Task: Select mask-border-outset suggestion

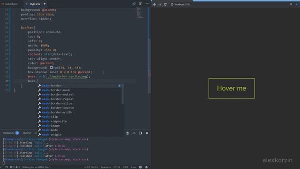Action: coord(80,94)
